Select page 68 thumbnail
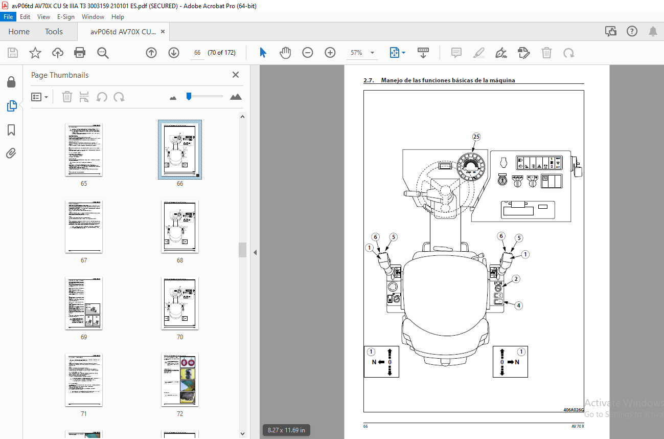 tap(180, 226)
